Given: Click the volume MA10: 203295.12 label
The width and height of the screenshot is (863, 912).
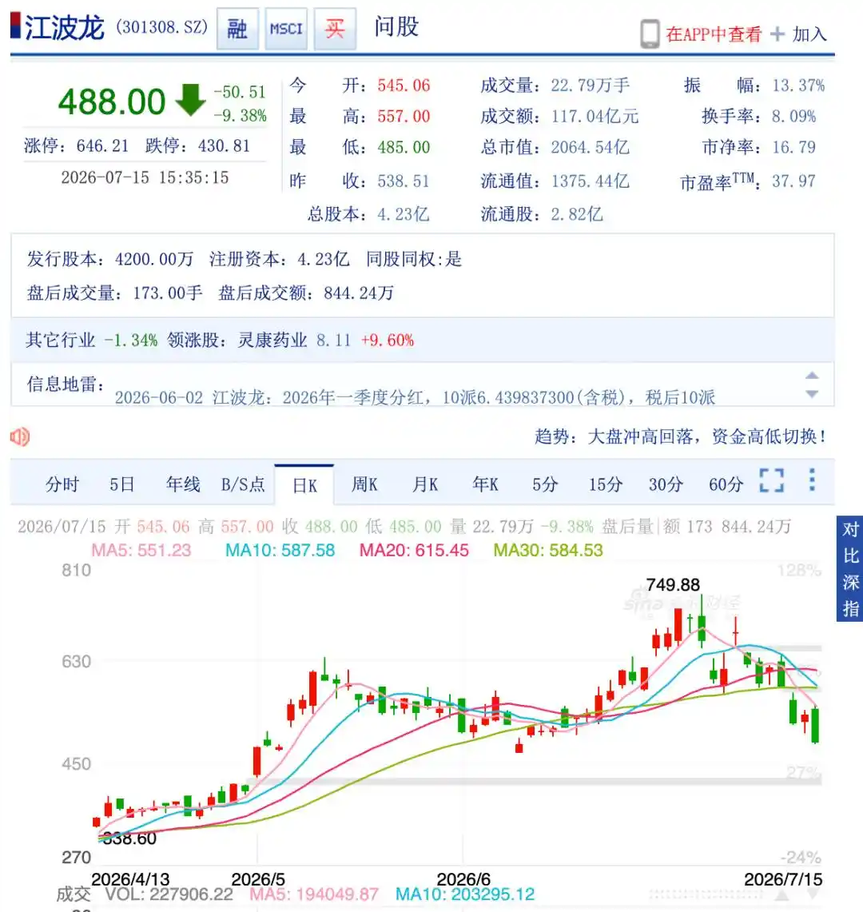Looking at the screenshot, I should tap(465, 894).
